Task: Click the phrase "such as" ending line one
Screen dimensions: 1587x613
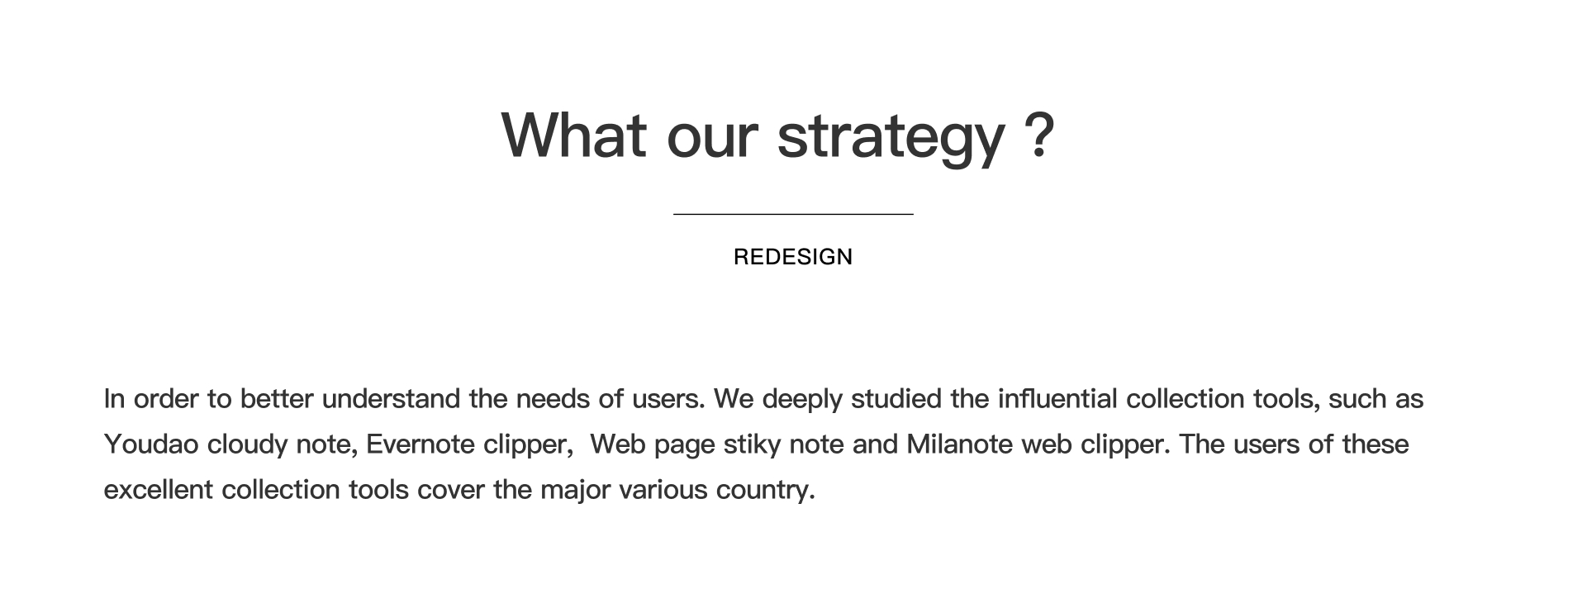Action: (x=1376, y=399)
